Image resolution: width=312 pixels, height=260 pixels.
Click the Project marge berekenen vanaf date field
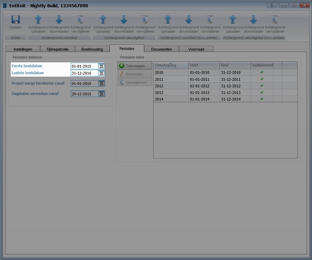point(84,84)
